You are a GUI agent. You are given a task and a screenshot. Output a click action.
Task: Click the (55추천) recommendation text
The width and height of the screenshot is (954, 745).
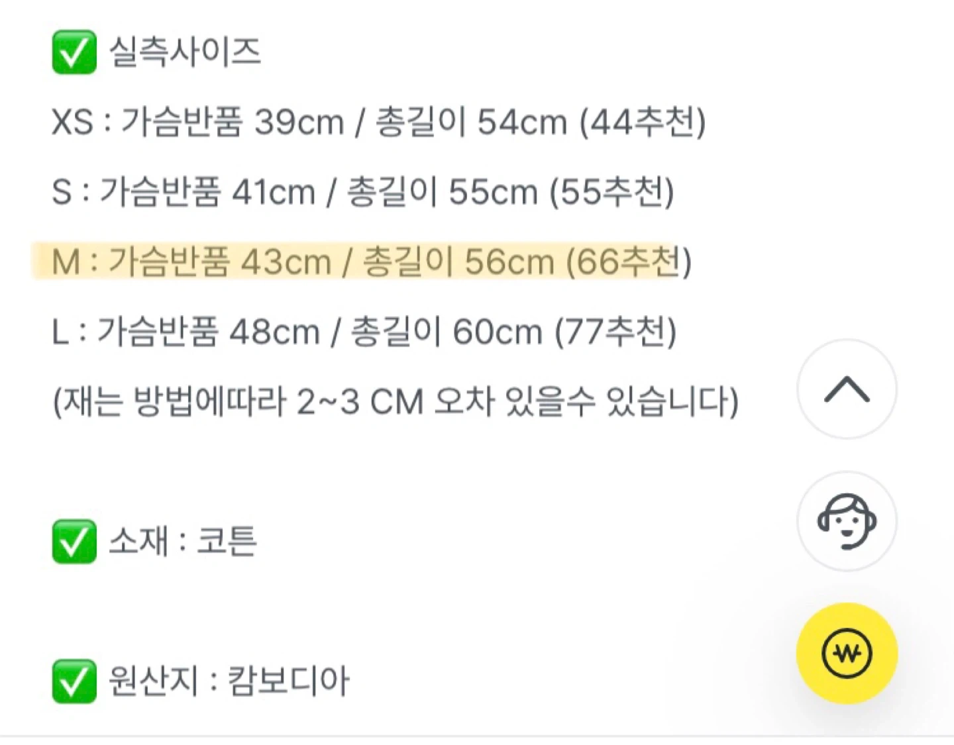pyautogui.click(x=611, y=192)
